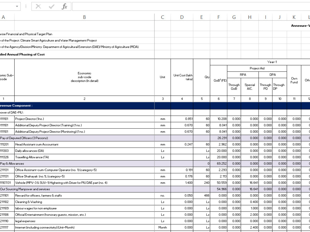Select the 'Project Aid' header cell

point(257,68)
